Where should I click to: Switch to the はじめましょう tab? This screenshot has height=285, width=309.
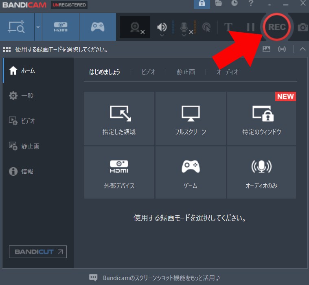click(105, 72)
